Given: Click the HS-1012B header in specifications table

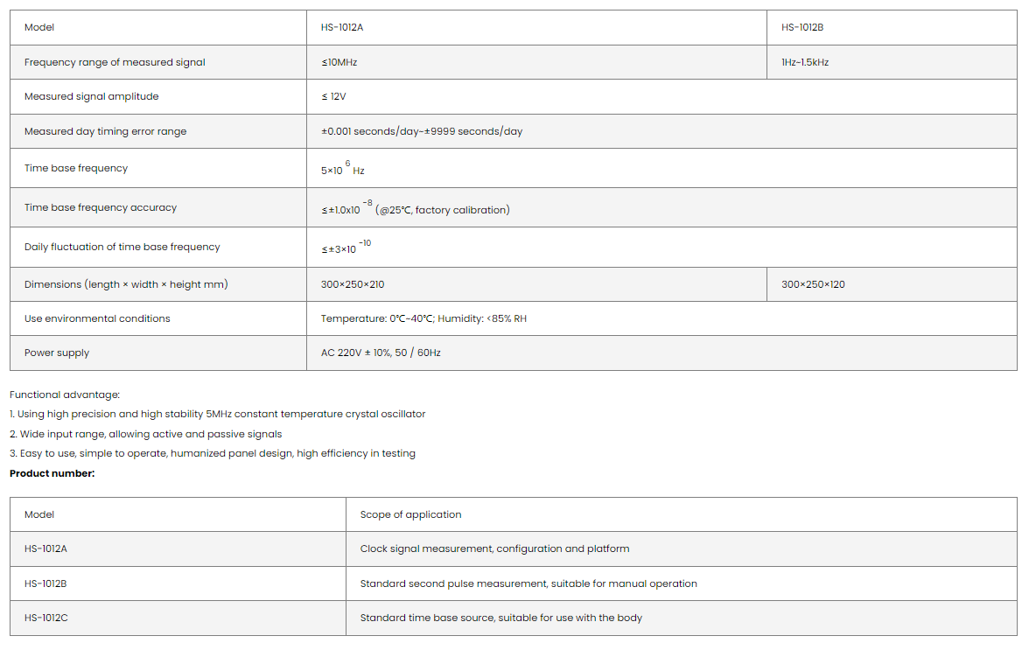Looking at the screenshot, I should (x=802, y=27).
